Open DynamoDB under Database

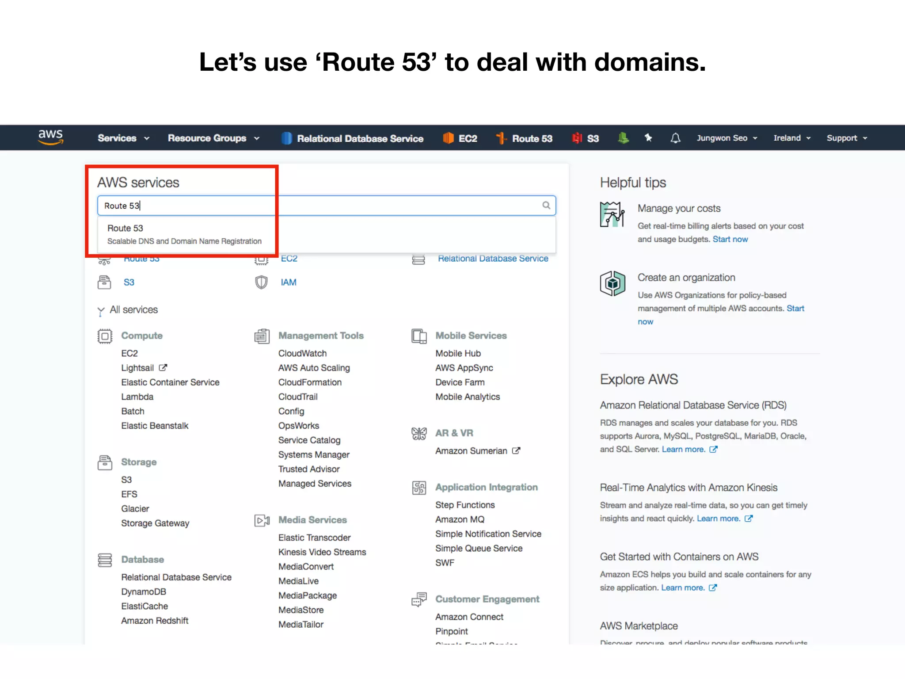pyautogui.click(x=144, y=592)
